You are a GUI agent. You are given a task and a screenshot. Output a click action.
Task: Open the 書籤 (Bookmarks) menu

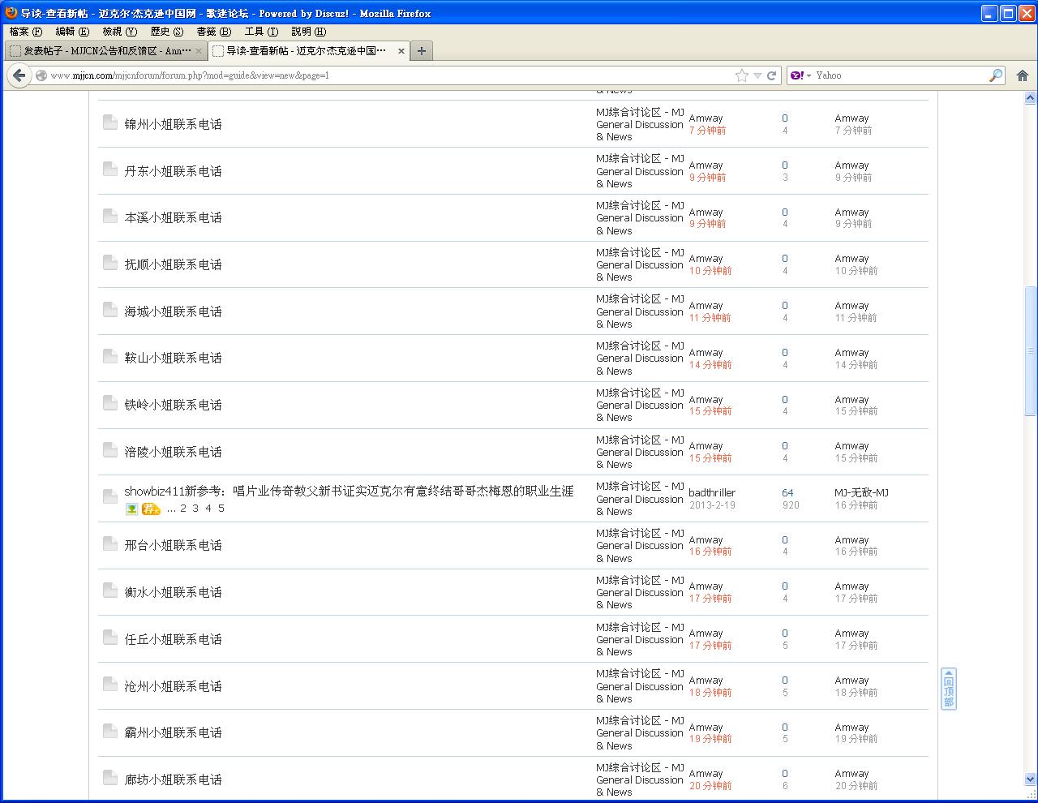pos(213,32)
